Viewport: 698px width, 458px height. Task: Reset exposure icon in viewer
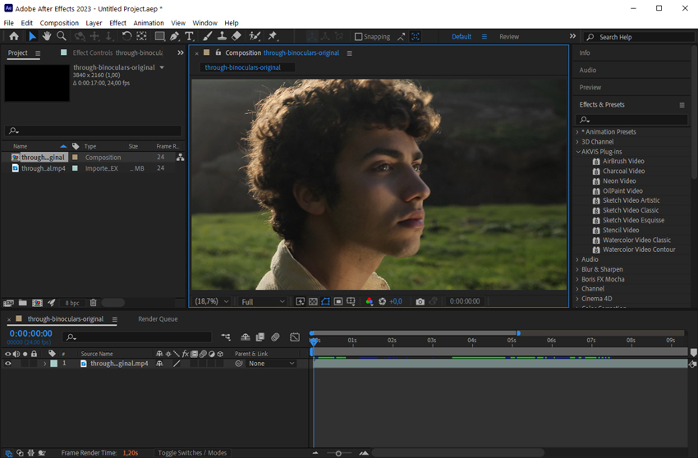pos(382,301)
